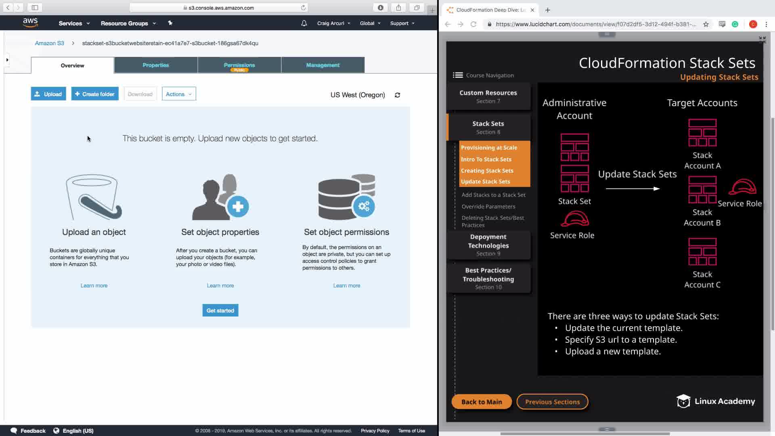
Task: Select Add Stacks to a Stack Set lesson
Action: click(x=493, y=195)
